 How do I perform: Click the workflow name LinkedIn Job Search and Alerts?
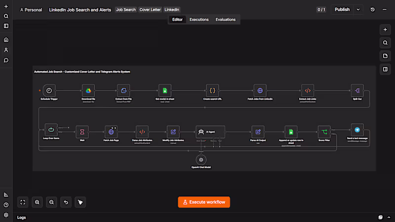click(x=80, y=10)
